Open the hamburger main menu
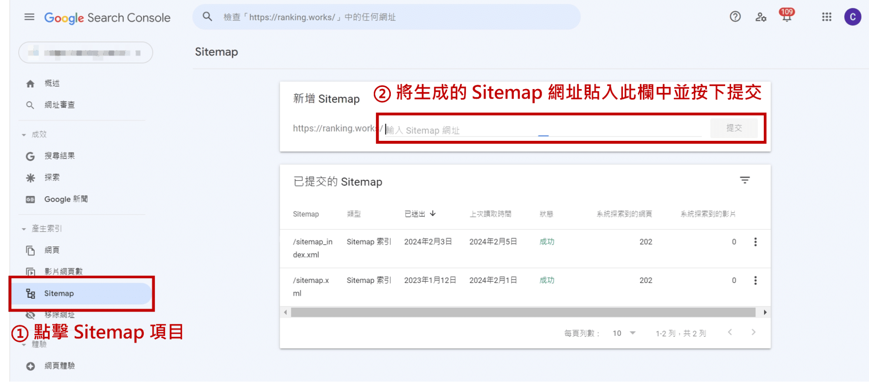 29,17
